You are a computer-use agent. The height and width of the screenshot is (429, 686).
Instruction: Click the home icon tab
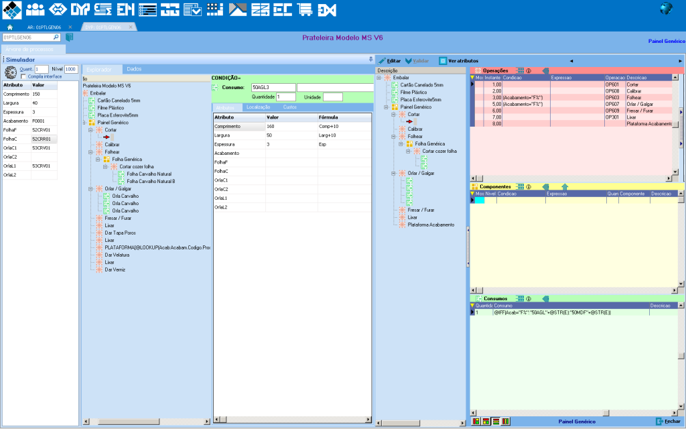coord(10,27)
